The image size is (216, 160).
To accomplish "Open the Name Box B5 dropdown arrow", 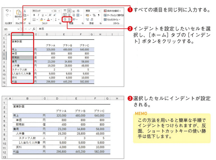I will point(18,29).
